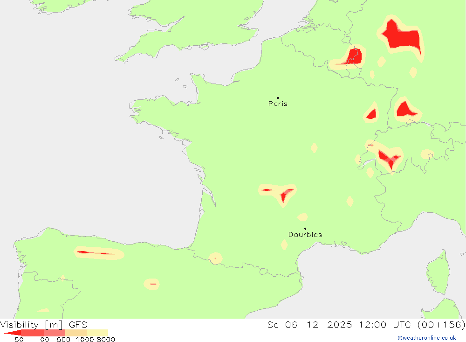Open the weatheronline.co.uk copyright link
This screenshot has width=466, height=342.
427,338
